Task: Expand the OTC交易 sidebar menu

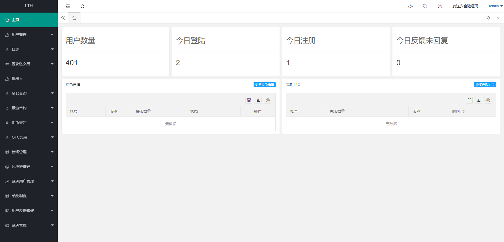Action: 29,137
